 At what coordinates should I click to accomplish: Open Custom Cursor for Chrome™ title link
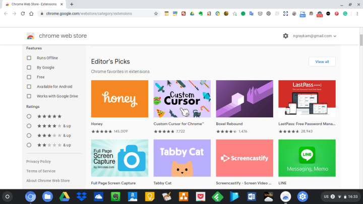(x=178, y=124)
